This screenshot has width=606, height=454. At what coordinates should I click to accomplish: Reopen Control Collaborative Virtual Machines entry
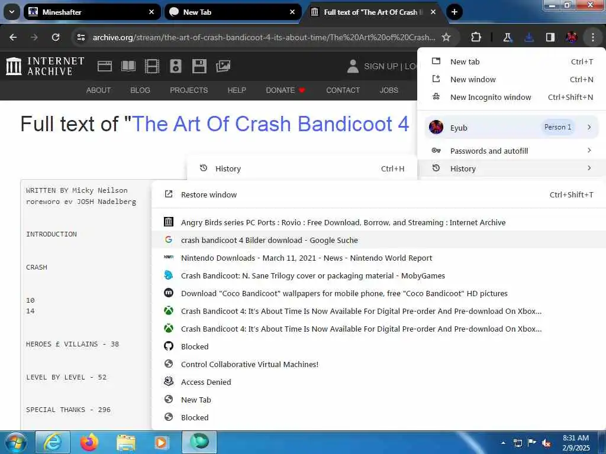tap(379, 364)
